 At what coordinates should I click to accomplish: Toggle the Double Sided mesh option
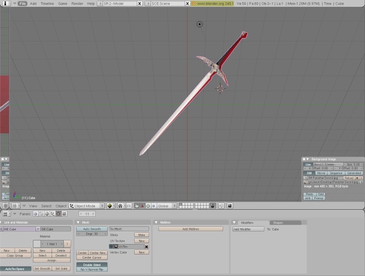92,265
